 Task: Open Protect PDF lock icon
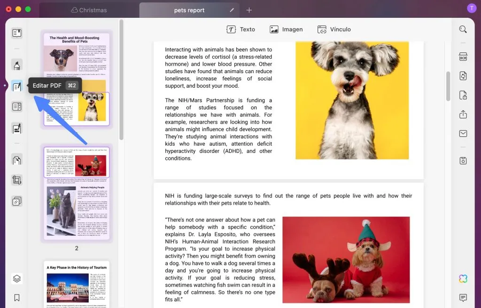coord(463,95)
